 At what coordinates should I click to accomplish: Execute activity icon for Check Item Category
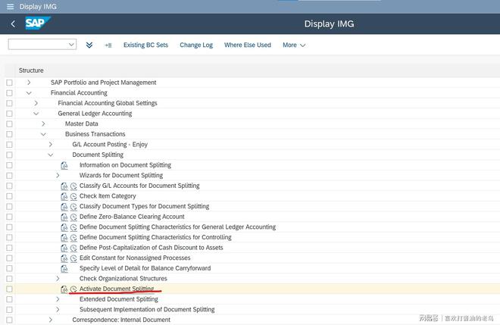(x=73, y=196)
